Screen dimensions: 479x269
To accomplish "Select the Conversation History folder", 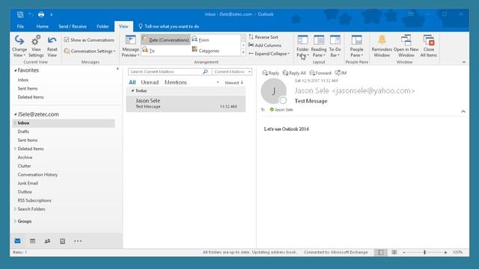I will (x=37, y=174).
